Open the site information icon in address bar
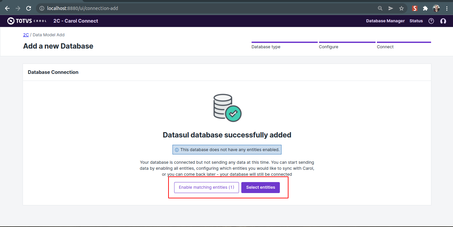 pyautogui.click(x=42, y=8)
